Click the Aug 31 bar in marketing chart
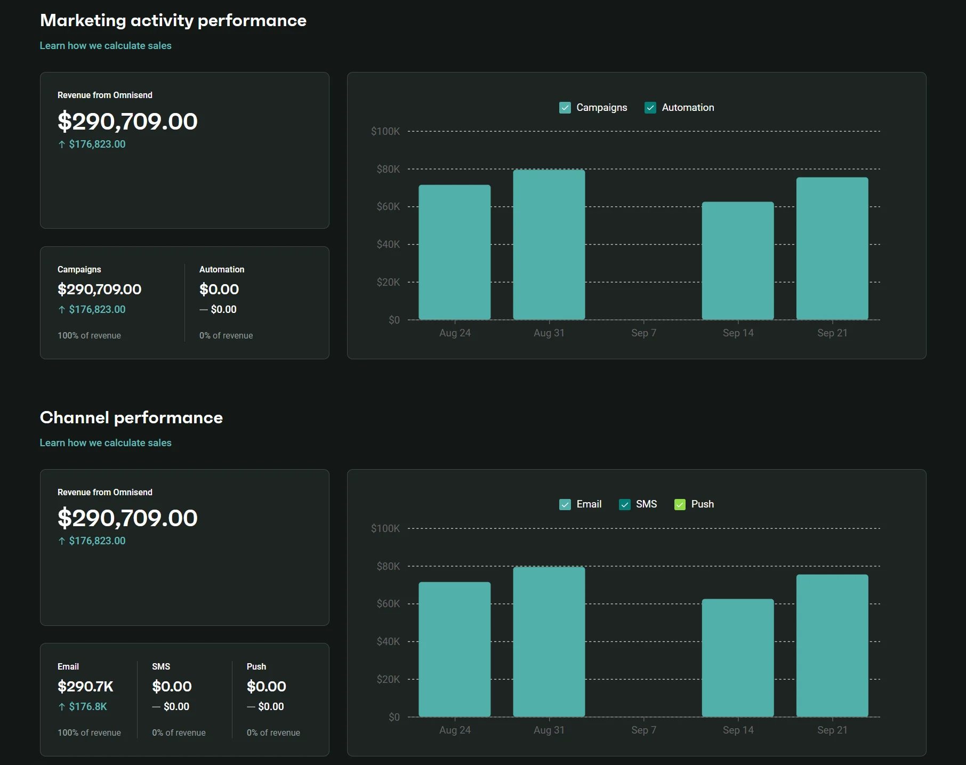 pos(549,245)
